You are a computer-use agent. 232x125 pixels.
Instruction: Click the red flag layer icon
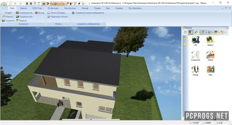tap(71, 3)
